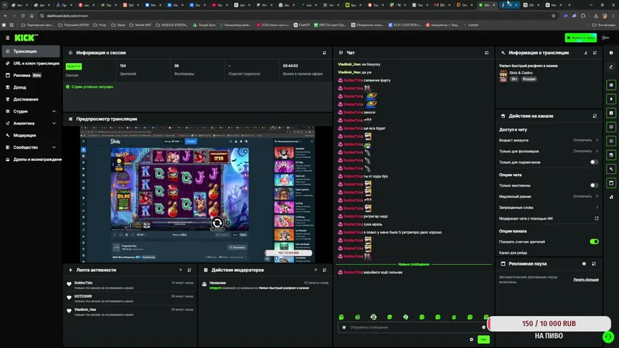Screen dimensions: 619x348
Task: Expand the Рекламная пауза panel
Action: pos(594,264)
